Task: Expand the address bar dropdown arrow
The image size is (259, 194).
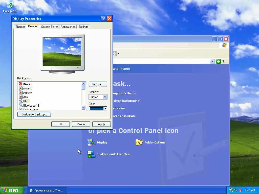Action: pos(212,61)
